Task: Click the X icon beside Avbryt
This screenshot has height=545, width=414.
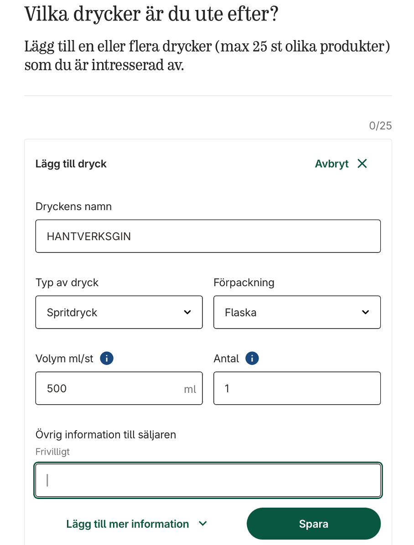Action: coord(362,164)
